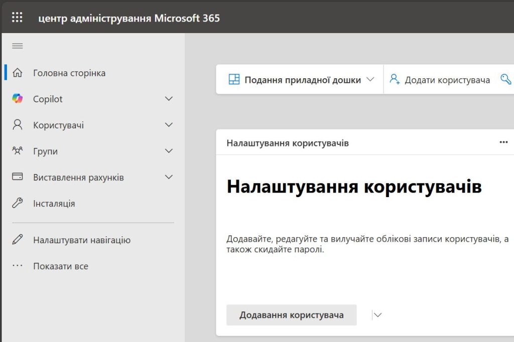Click the colorful Copilot logo icon
The height and width of the screenshot is (342, 514).
point(18,99)
